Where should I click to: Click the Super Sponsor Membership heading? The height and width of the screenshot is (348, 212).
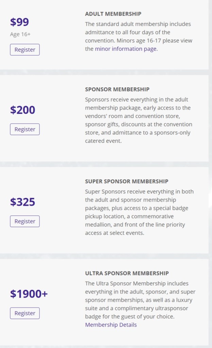pos(127,181)
